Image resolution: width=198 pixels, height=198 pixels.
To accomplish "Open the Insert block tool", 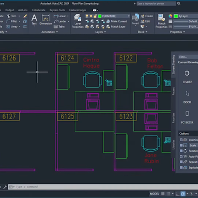I will [x=135, y=19].
